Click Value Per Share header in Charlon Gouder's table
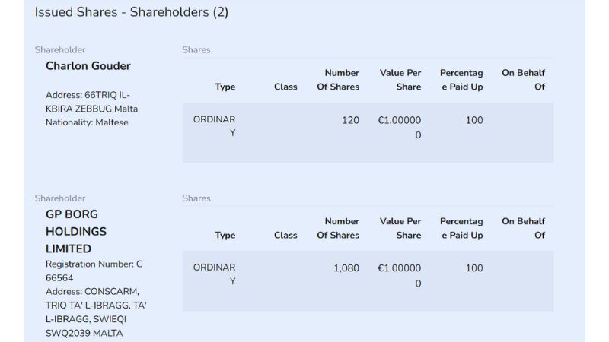The width and height of the screenshot is (609, 342). pos(400,80)
